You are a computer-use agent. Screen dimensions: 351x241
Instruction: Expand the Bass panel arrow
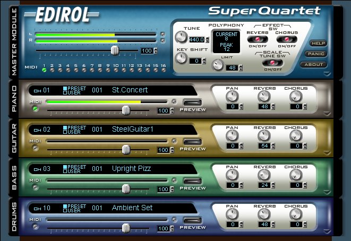327,192
